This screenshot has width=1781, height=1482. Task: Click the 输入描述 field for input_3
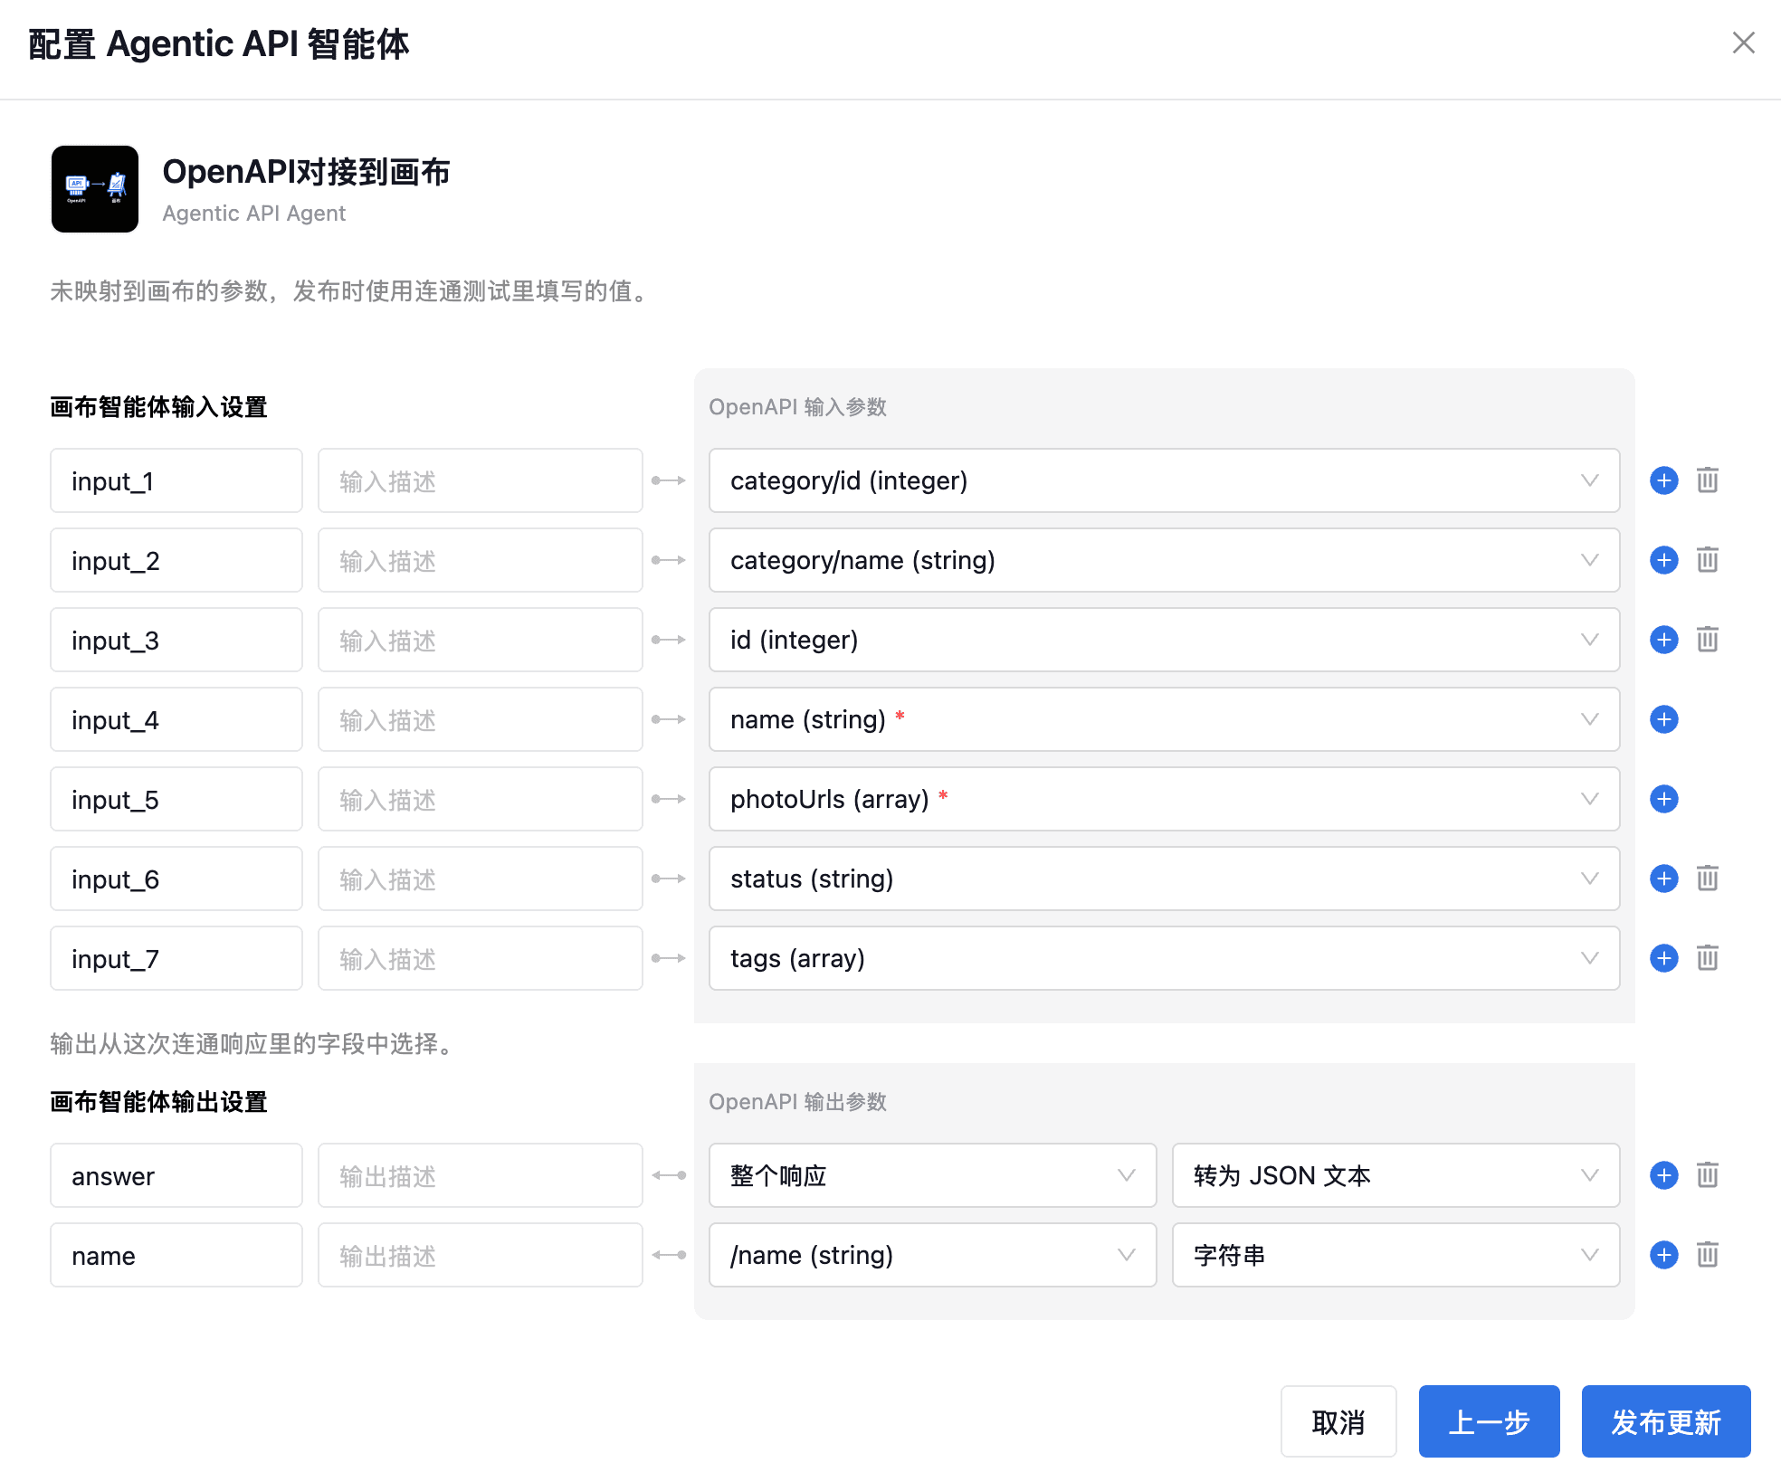(480, 640)
